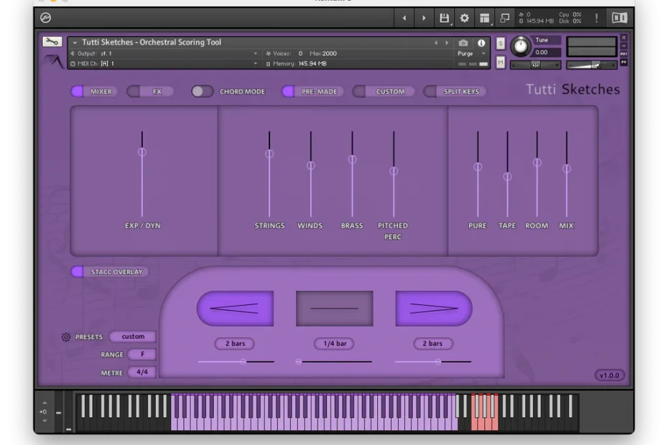The width and height of the screenshot is (668, 445).
Task: Toggle the Chord Mode switch
Action: click(202, 91)
